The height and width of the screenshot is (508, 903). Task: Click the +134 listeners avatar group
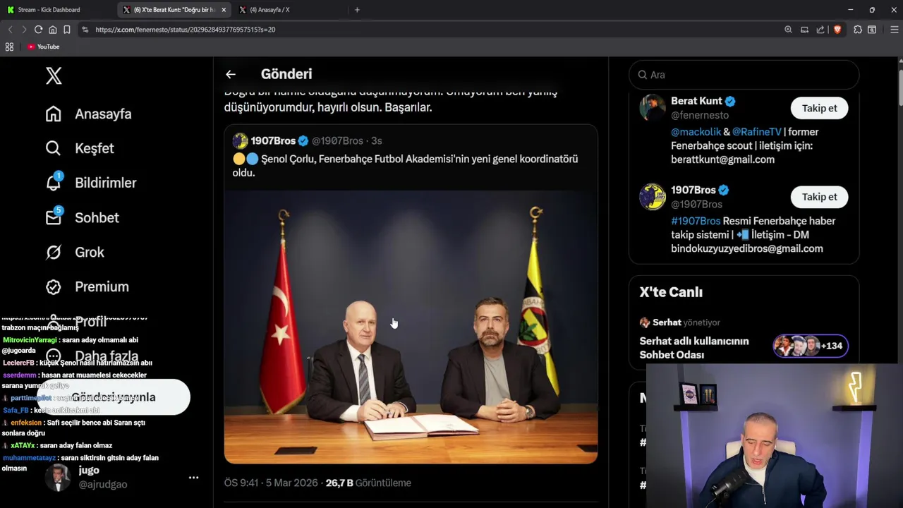[810, 346]
